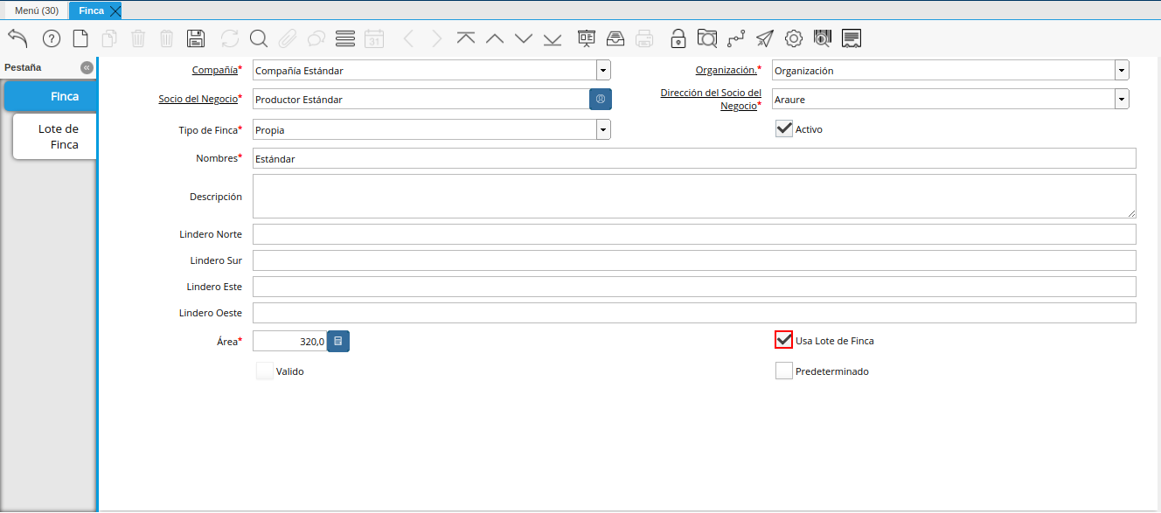The image size is (1161, 513).
Task: Enable the Predeterminado checkbox
Action: (784, 371)
